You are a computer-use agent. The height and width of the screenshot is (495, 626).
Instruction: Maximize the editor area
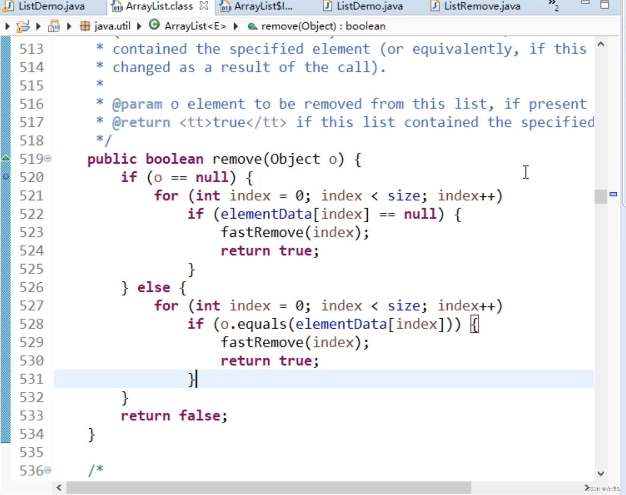(605, 4)
